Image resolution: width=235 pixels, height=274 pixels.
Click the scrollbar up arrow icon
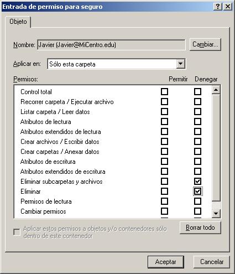point(216,90)
